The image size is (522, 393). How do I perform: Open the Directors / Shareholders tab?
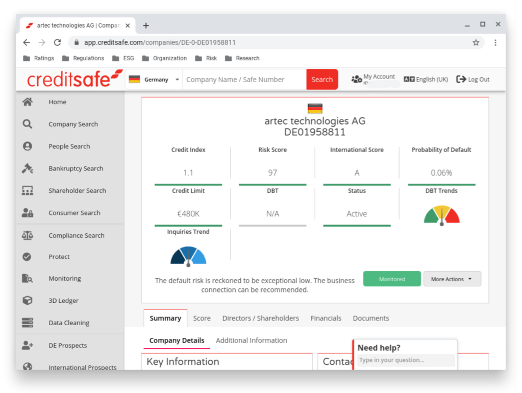(260, 318)
